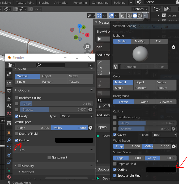Open shadow settings gear in Blender window

[90, 109]
